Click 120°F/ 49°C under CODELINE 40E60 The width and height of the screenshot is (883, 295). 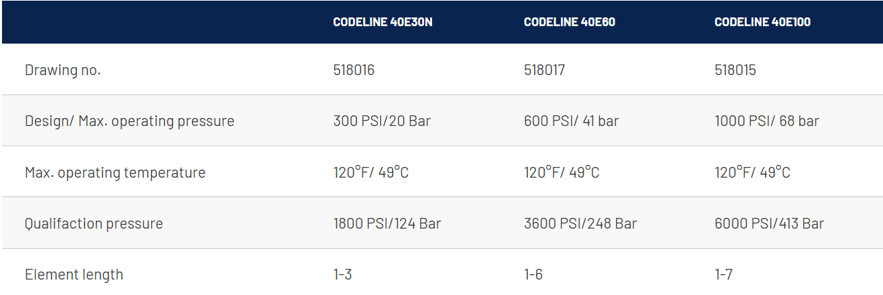pyautogui.click(x=562, y=172)
